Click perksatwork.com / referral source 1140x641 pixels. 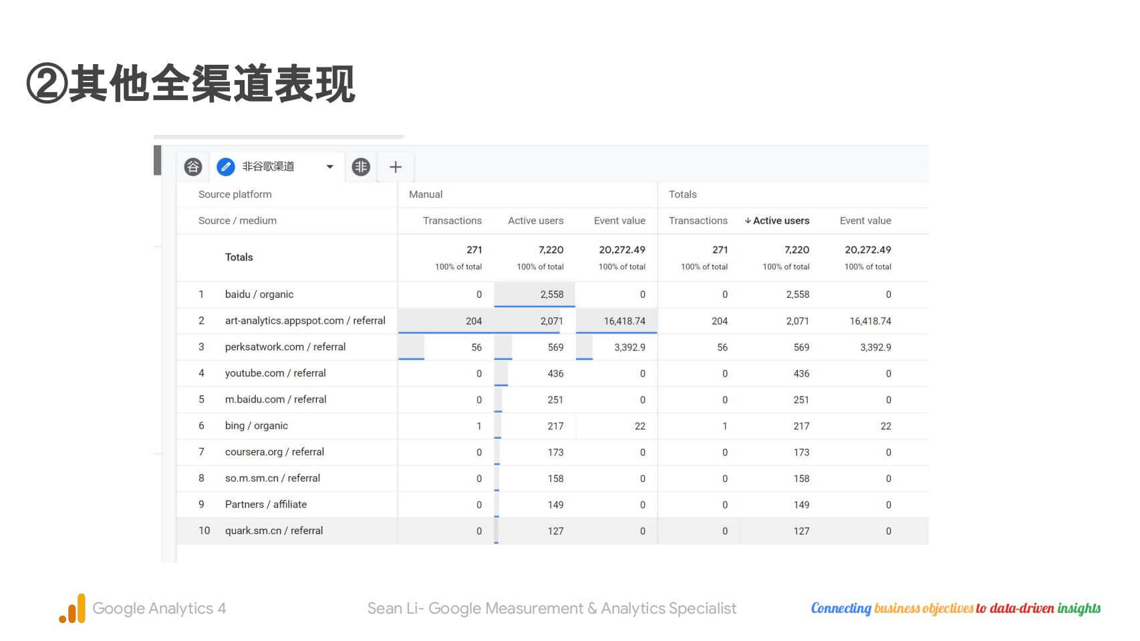285,347
